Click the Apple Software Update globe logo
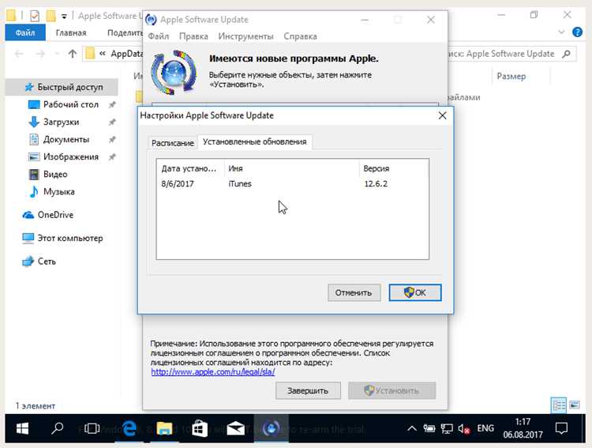Viewport: 592px width, 448px height. (174, 72)
